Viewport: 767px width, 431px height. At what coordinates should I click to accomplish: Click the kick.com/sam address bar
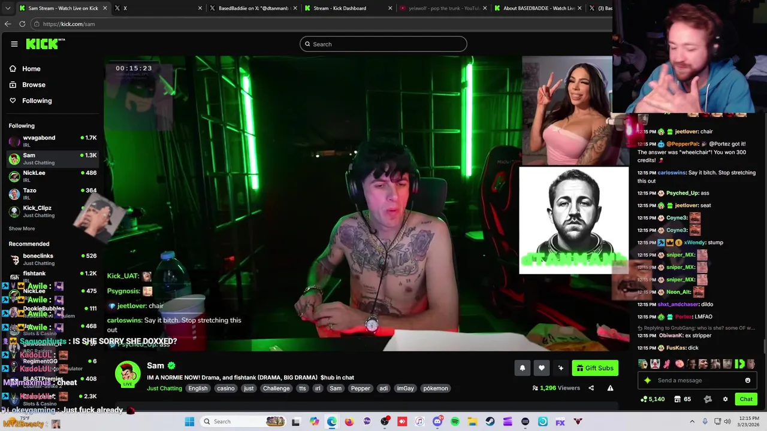pyautogui.click(x=321, y=24)
